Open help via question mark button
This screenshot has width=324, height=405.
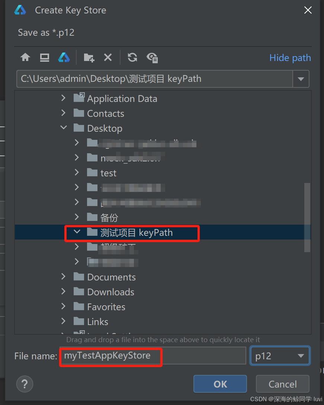25,384
